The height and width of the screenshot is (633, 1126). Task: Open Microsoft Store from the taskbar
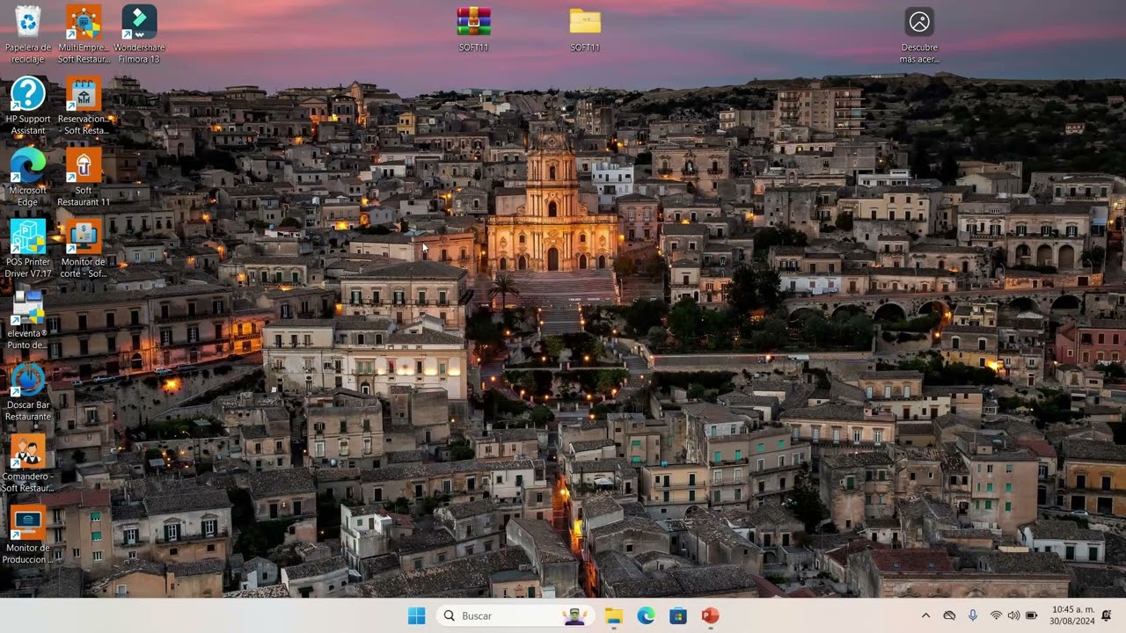pos(678,615)
